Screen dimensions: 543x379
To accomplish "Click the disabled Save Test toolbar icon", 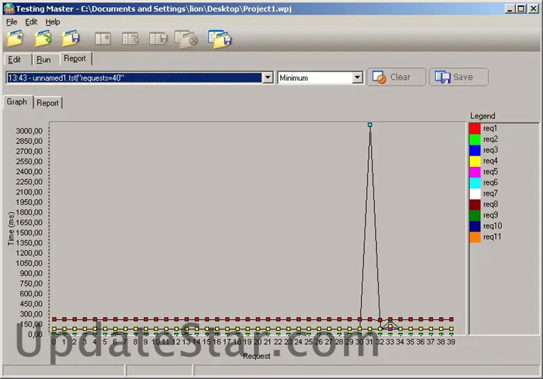I will coord(158,39).
